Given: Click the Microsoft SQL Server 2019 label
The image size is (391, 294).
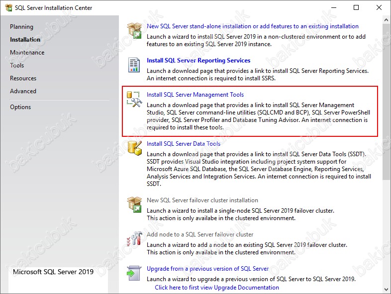Looking at the screenshot, I should tap(53, 272).
